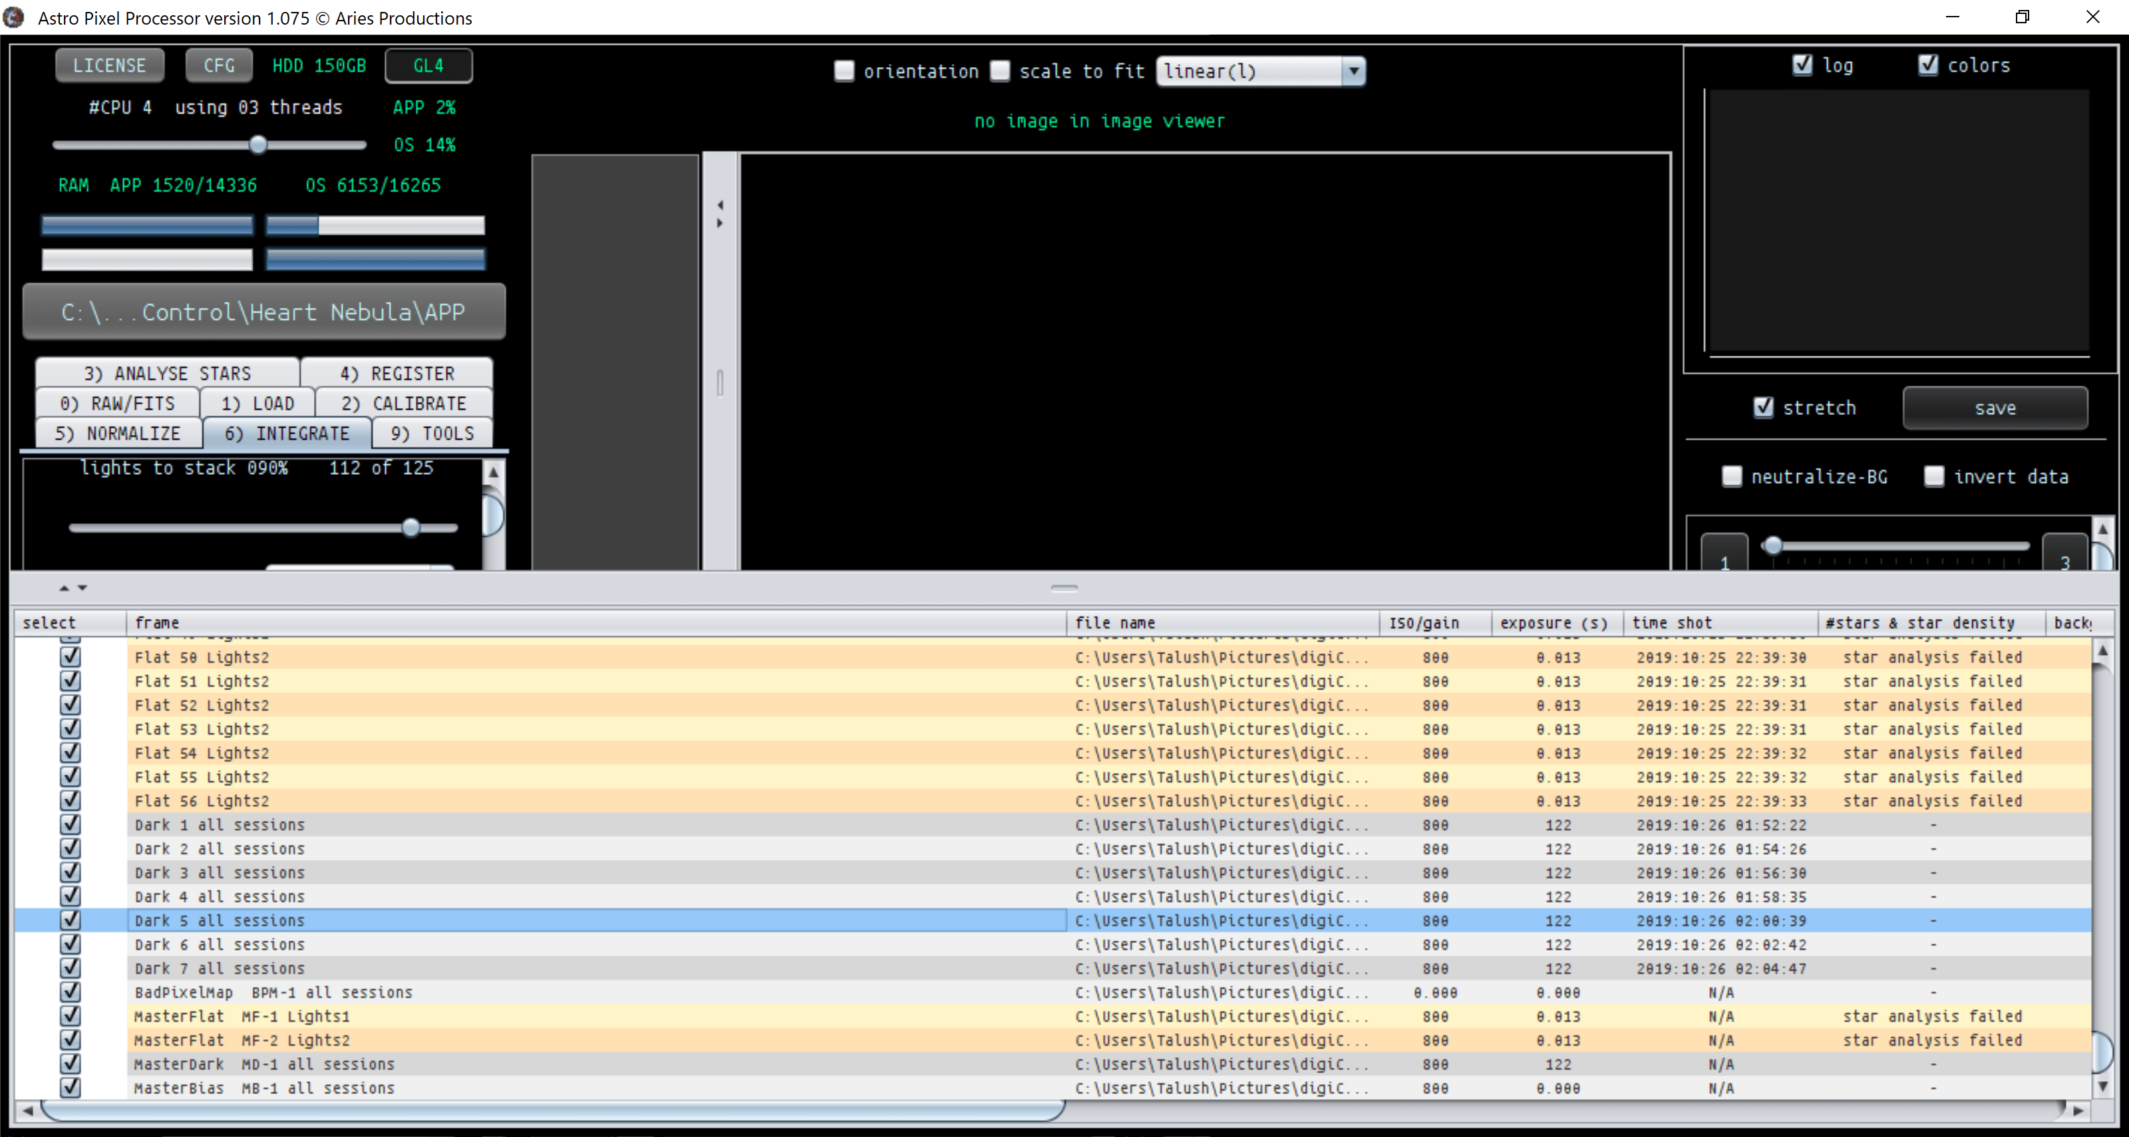Screen dimensions: 2129x1137
Task: Click the time shot 2019:10:26 02:02:42 cell
Action: [1720, 944]
